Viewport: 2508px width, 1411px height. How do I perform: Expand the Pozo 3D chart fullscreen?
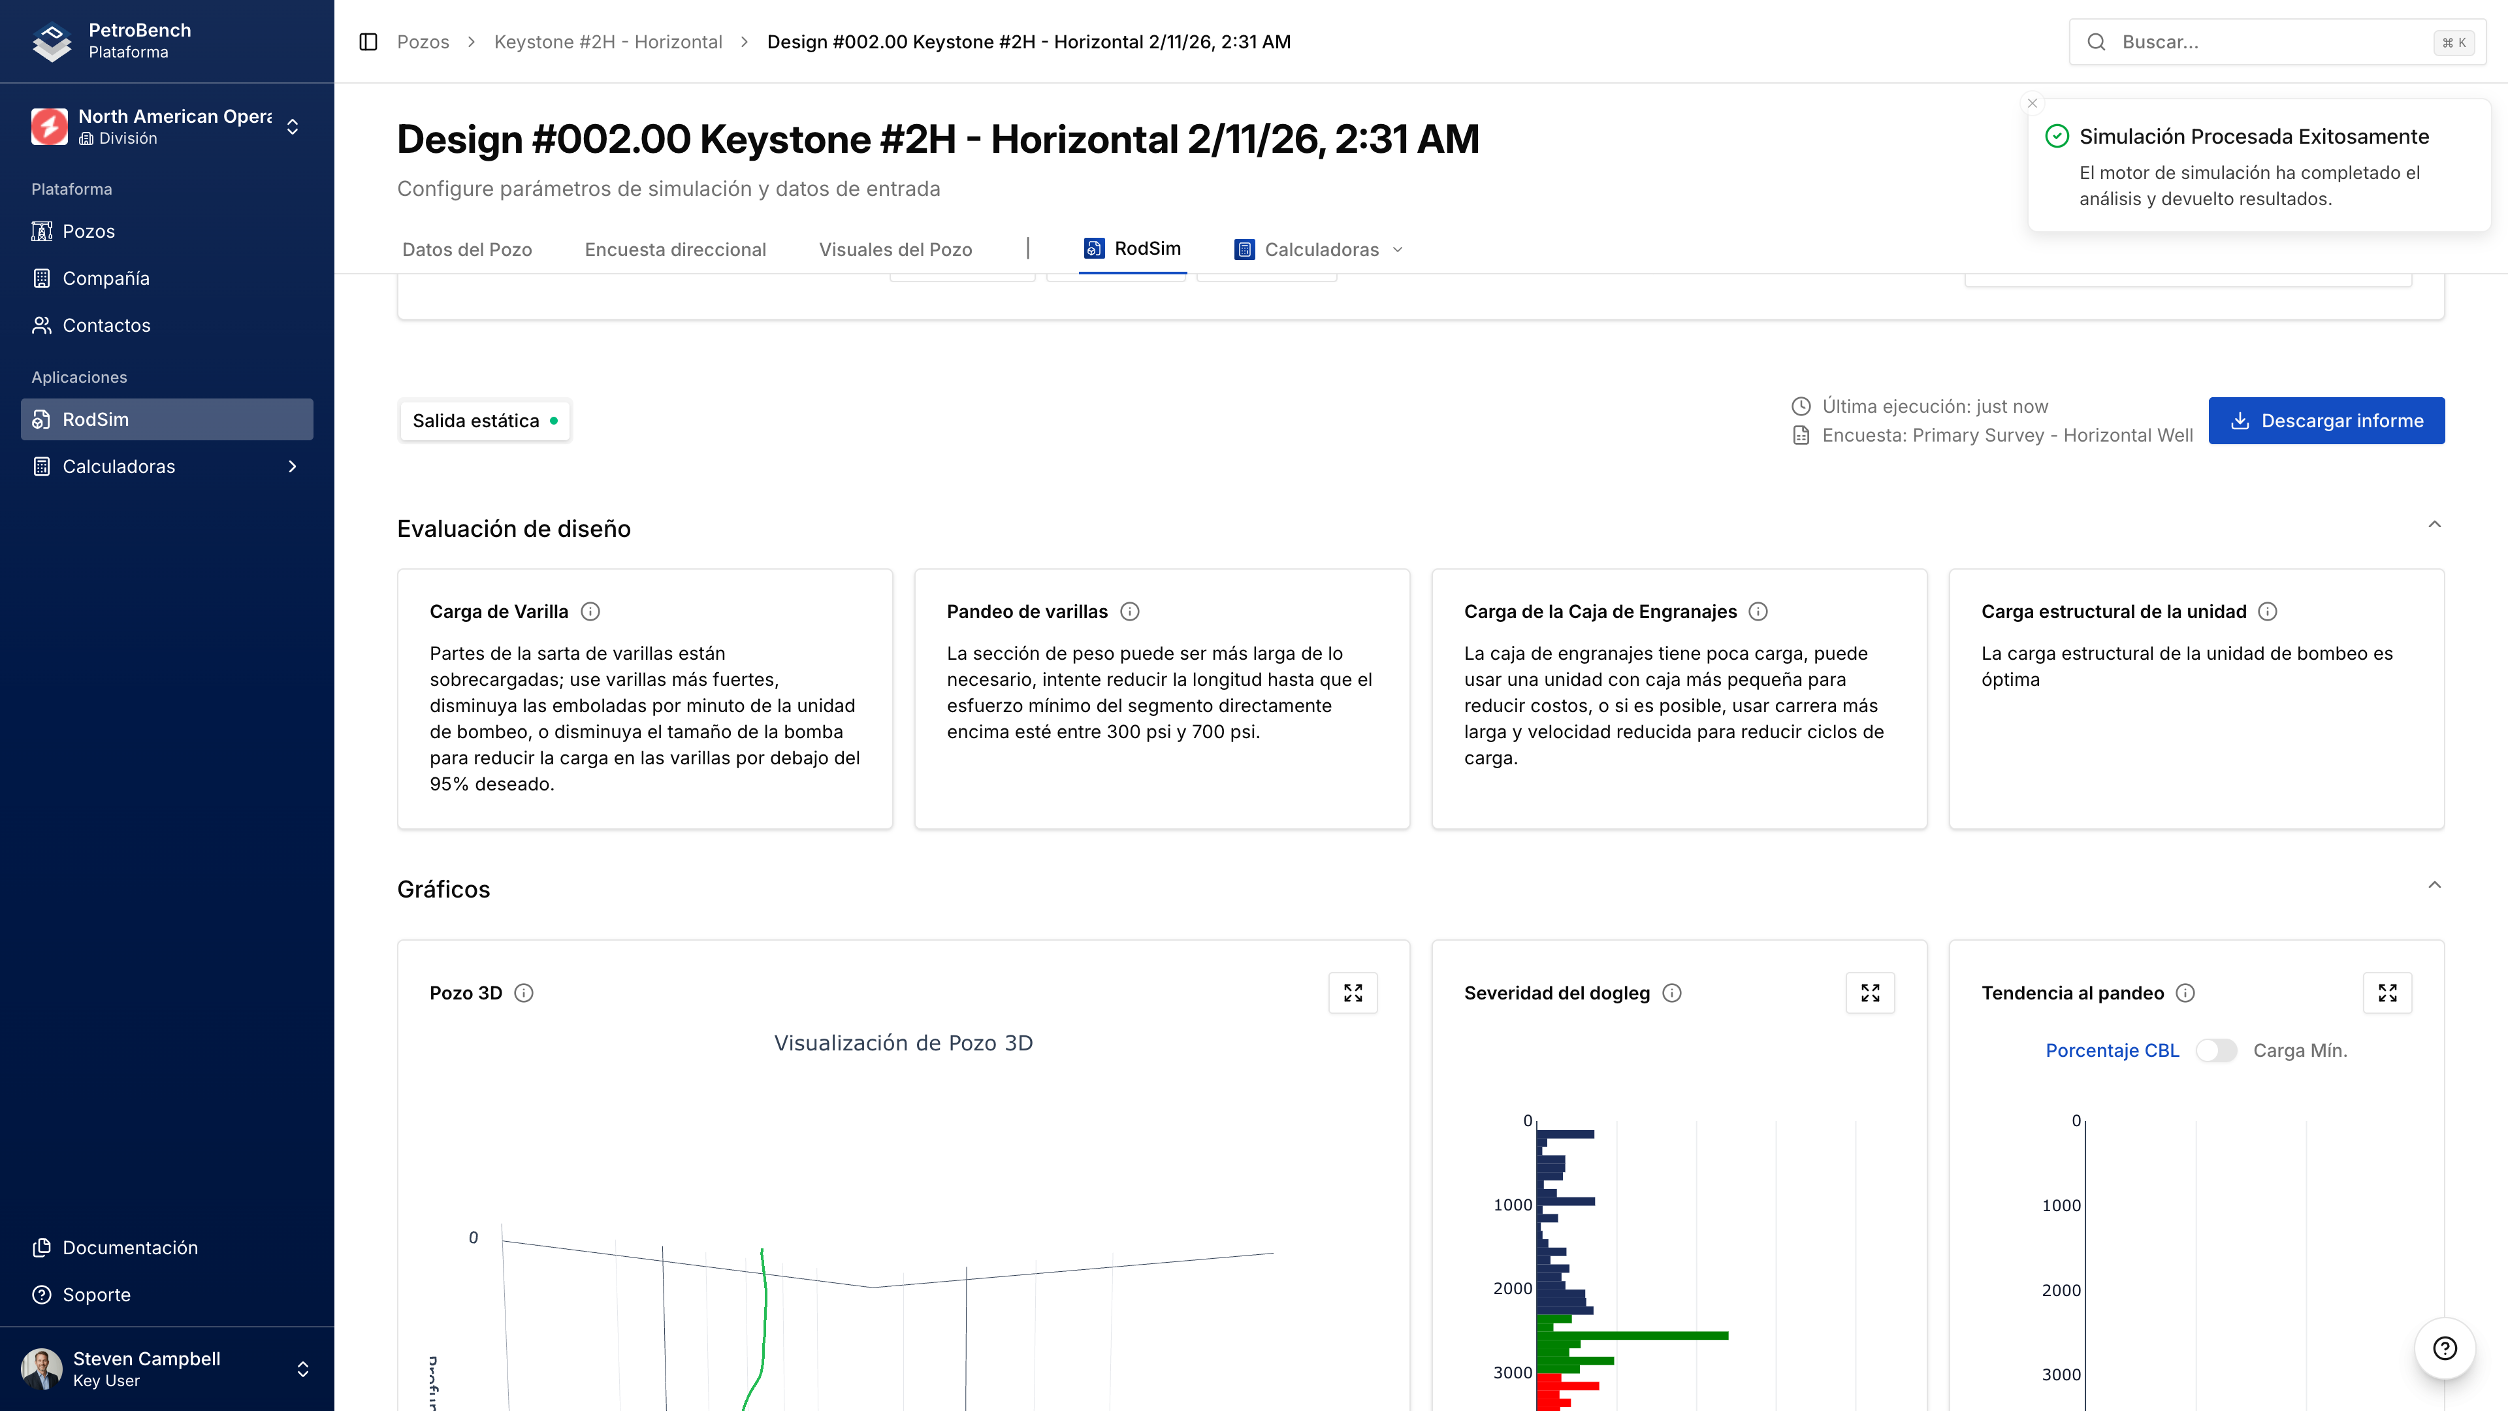[x=1353, y=992]
